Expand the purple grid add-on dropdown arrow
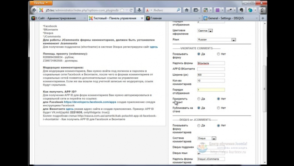This screenshot has height=166, width=294. tap(223, 10)
